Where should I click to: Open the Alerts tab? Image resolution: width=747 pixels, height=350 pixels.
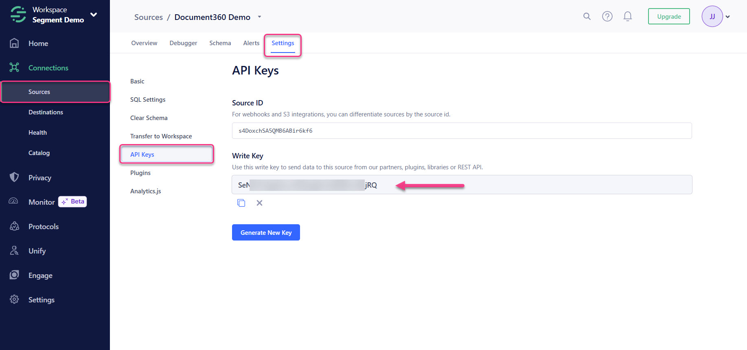(x=251, y=43)
